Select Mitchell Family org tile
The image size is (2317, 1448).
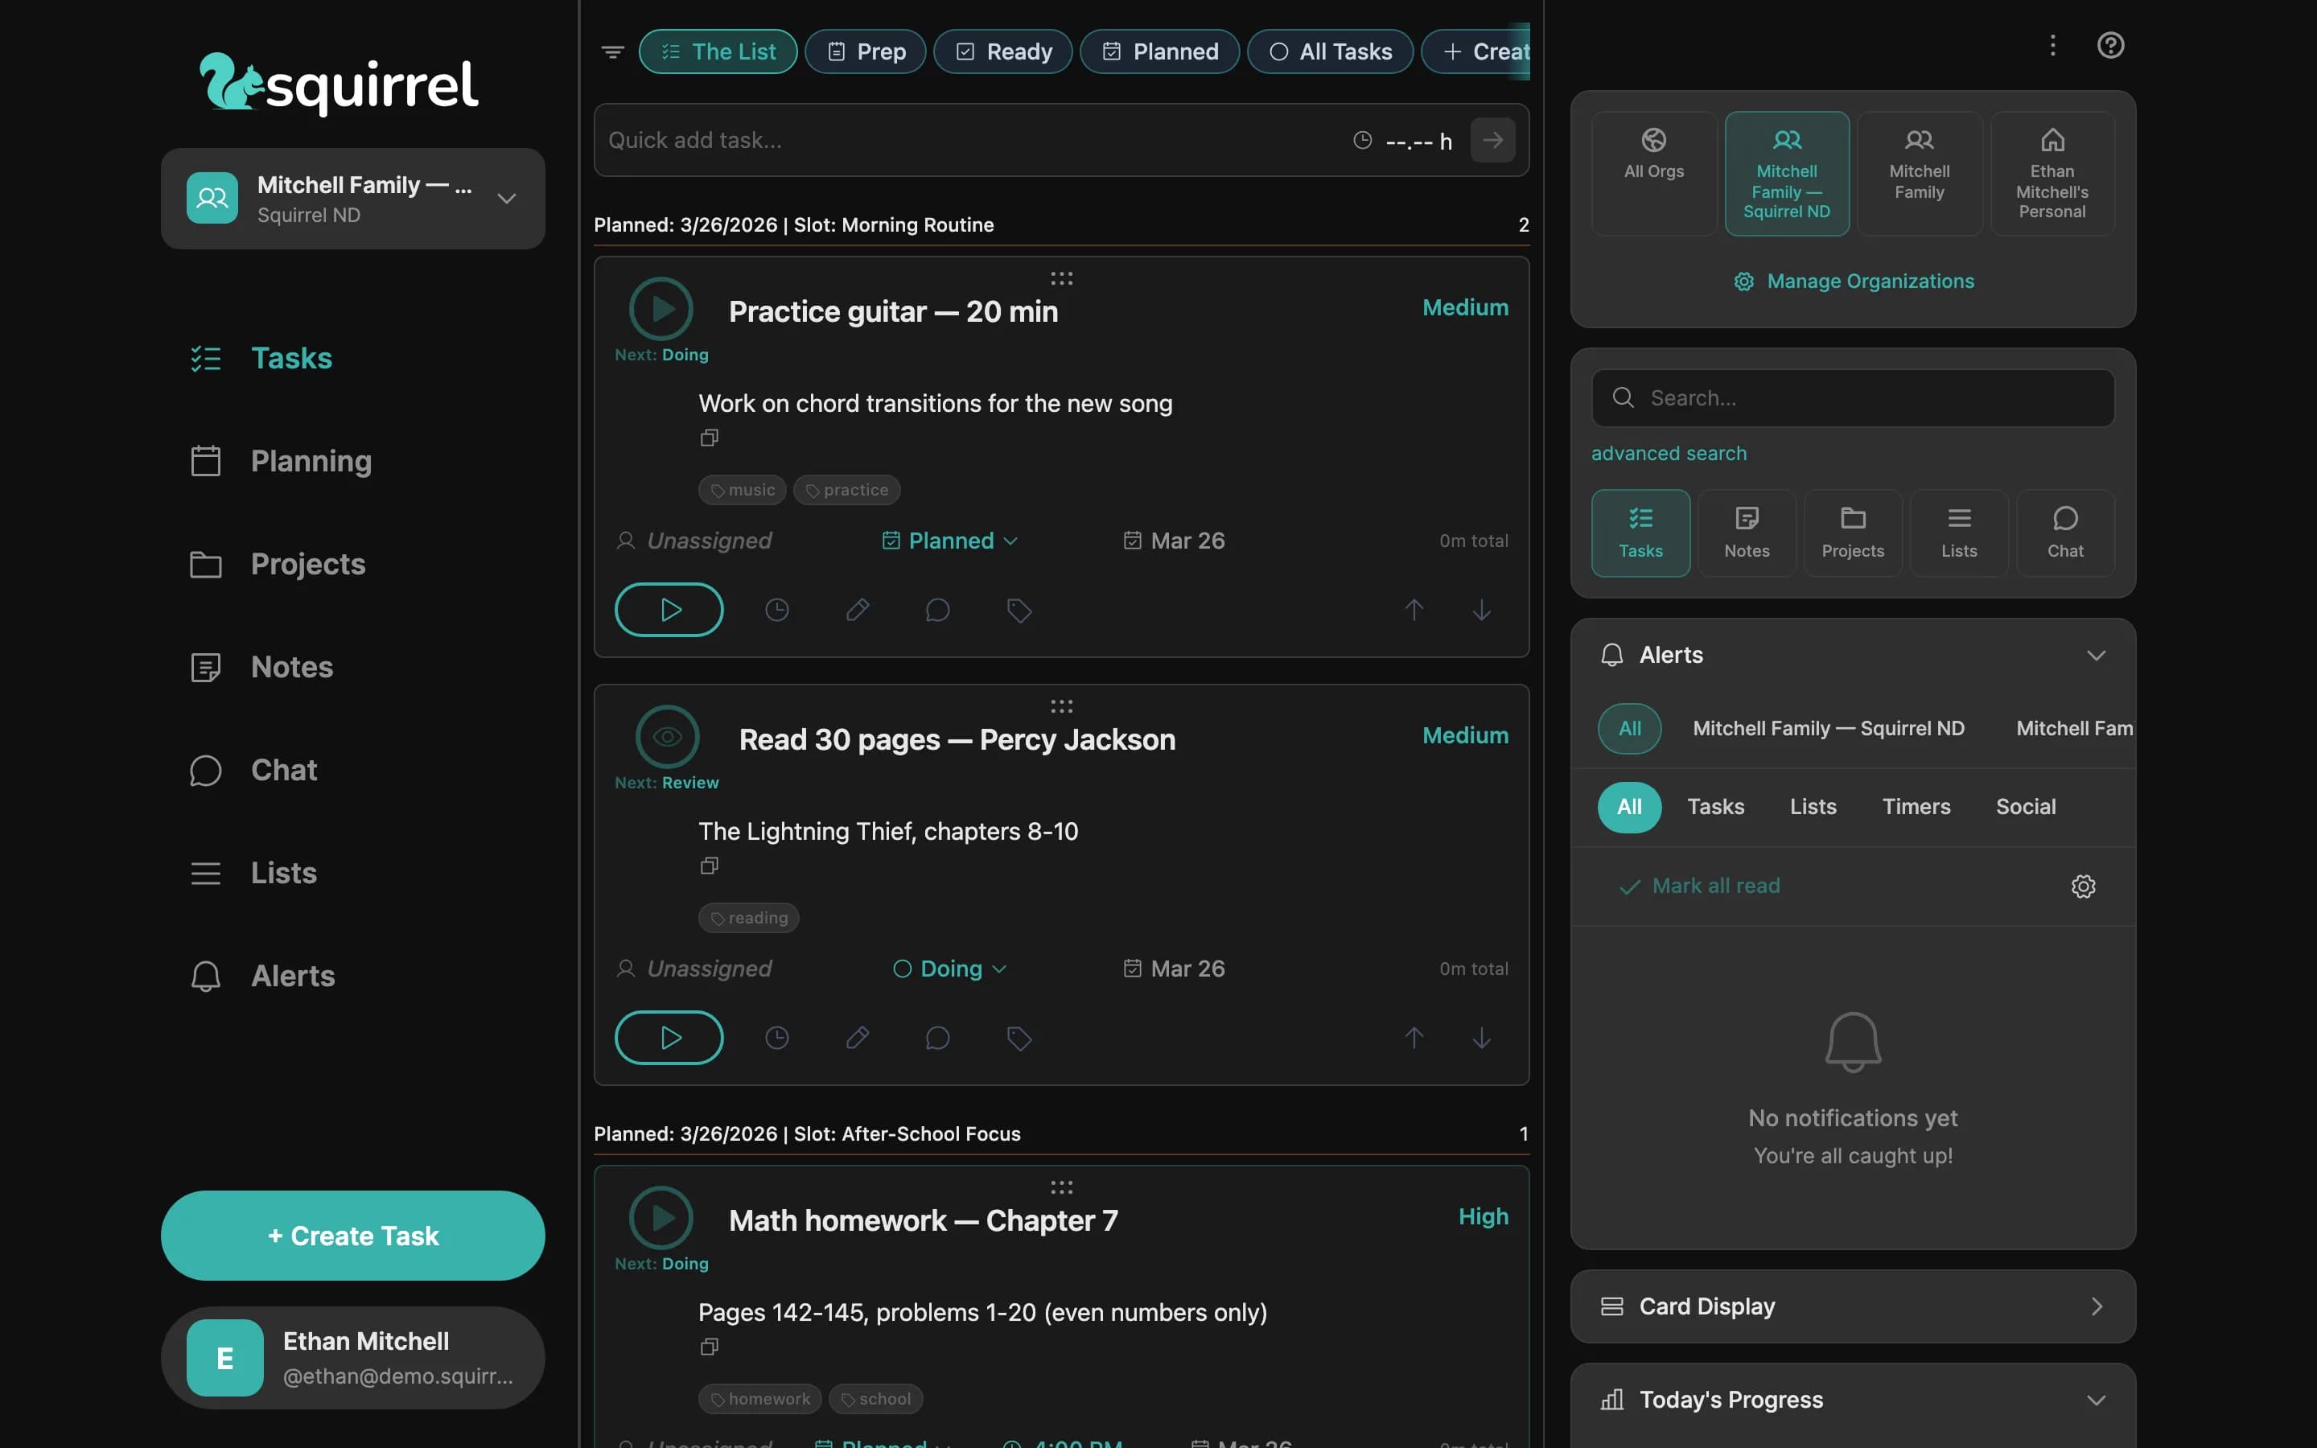pyautogui.click(x=1919, y=173)
